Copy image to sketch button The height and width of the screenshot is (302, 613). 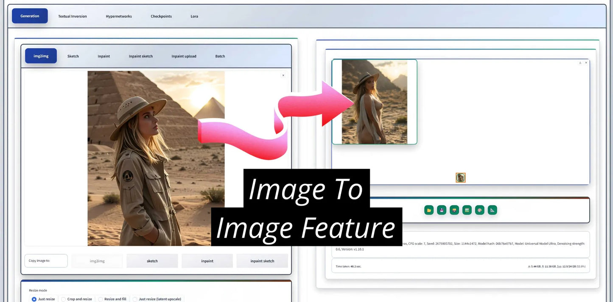coord(152,261)
